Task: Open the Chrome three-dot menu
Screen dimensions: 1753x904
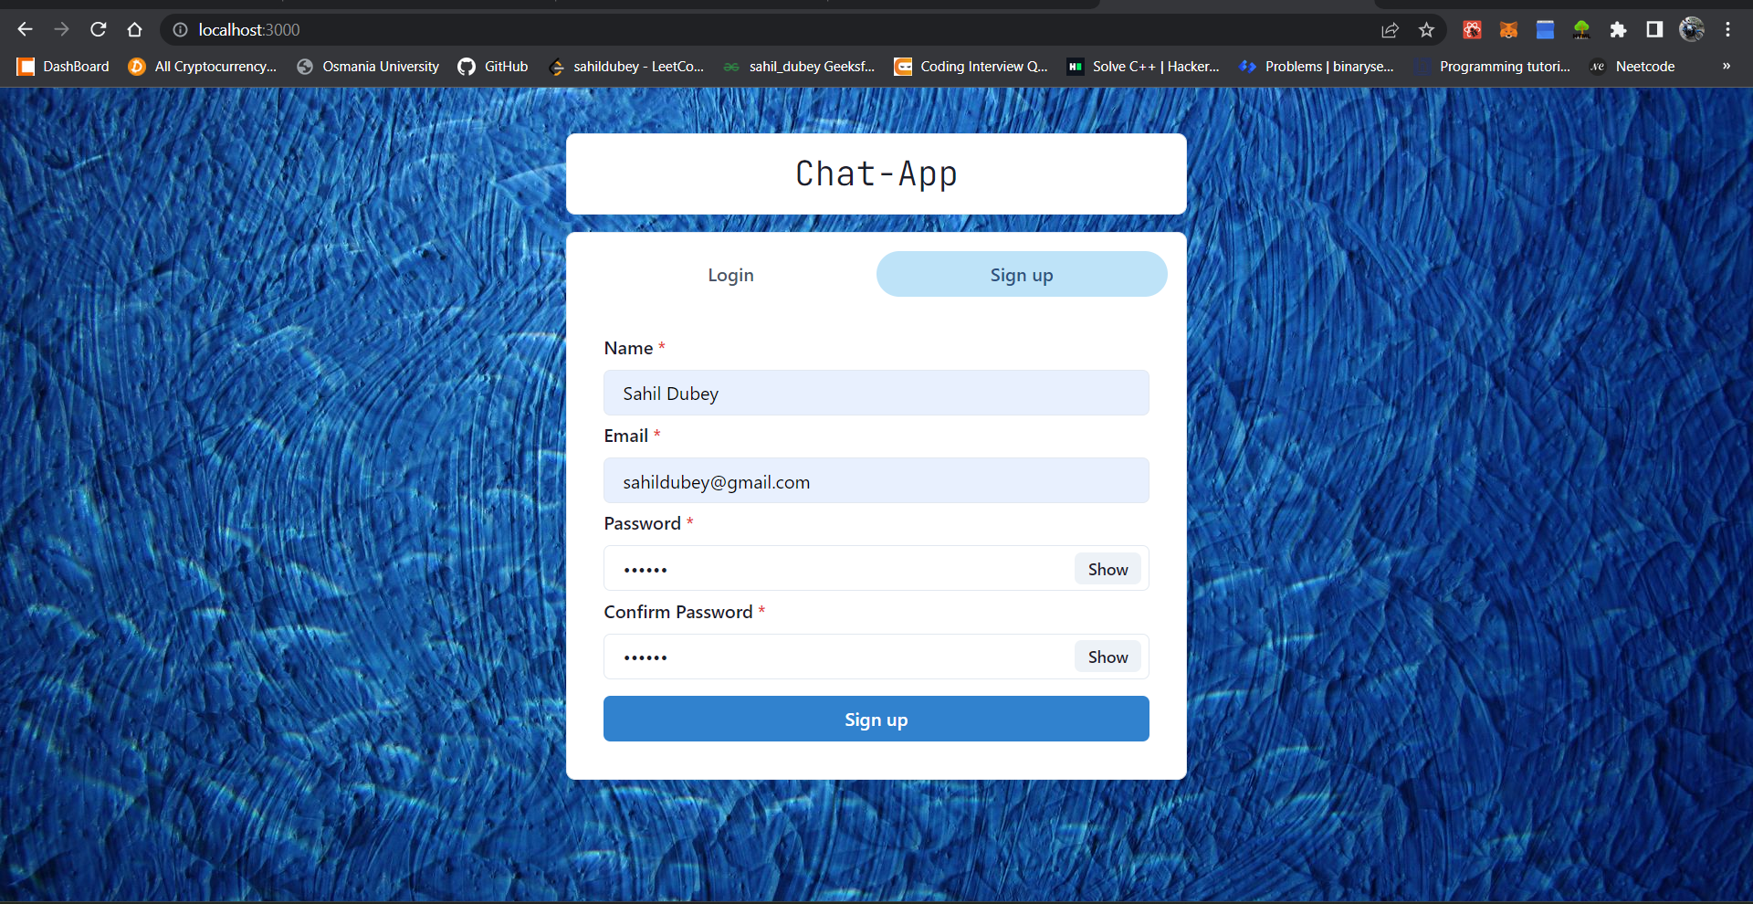Action: click(x=1727, y=30)
